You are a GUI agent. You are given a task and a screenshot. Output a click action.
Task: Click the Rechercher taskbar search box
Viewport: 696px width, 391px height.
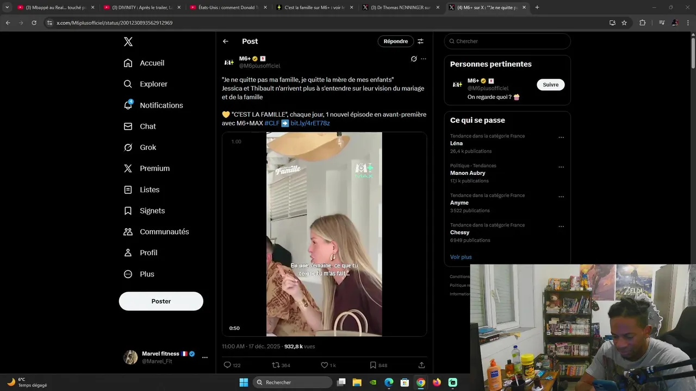(x=293, y=382)
